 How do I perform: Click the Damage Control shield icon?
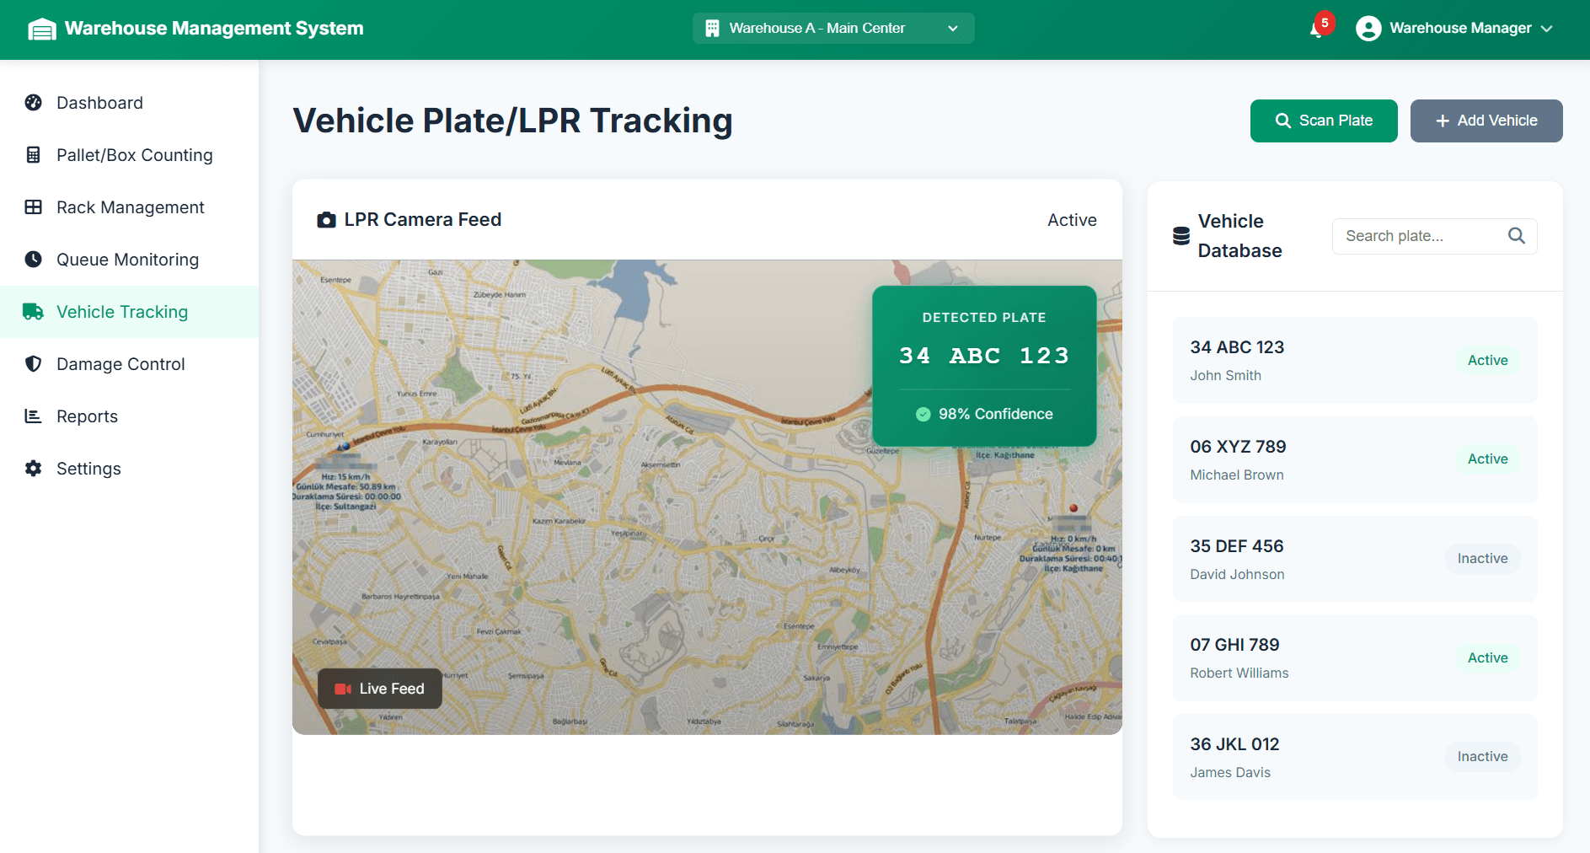pos(34,364)
